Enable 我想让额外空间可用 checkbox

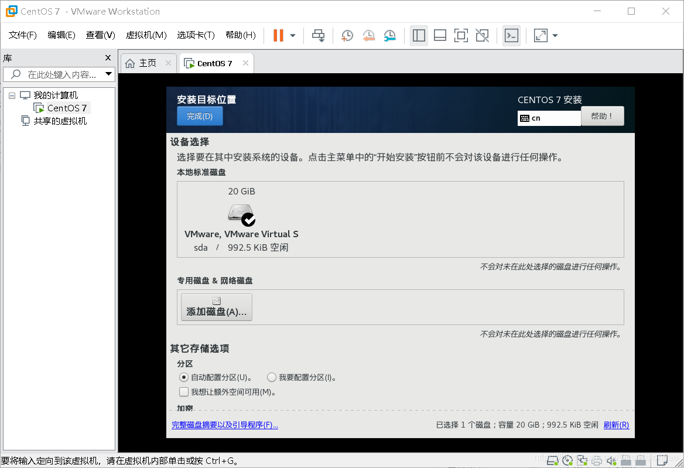tap(184, 391)
